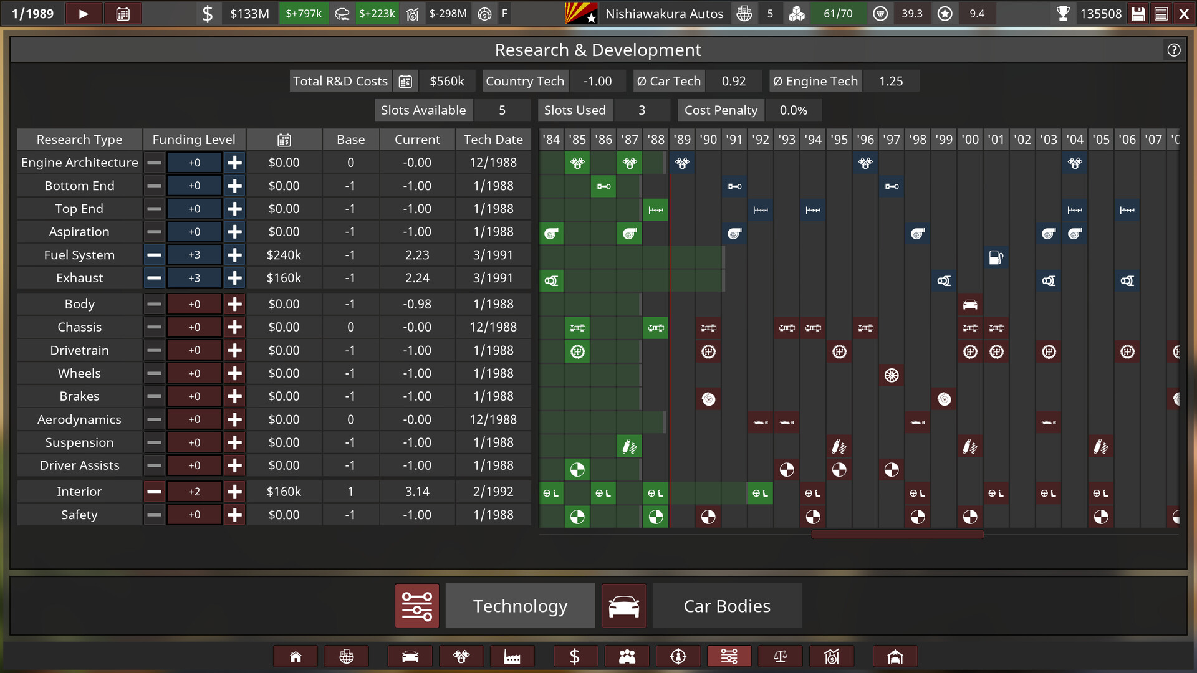Open the R&D help with the question mark
The image size is (1197, 673).
coord(1173,50)
